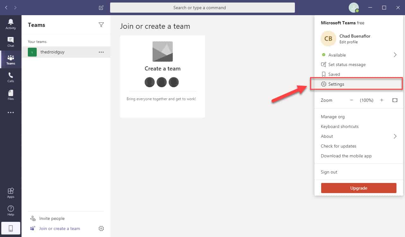Open the Activity bell icon

pos(11,24)
